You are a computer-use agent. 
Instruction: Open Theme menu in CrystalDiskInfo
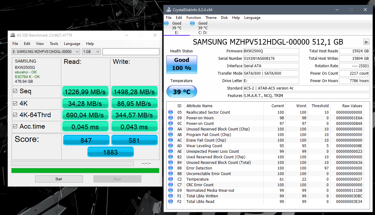[x=211, y=18]
